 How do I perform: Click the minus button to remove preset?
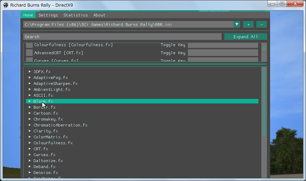[262, 25]
